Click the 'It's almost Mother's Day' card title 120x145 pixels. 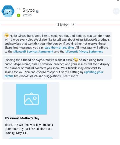click(22, 118)
